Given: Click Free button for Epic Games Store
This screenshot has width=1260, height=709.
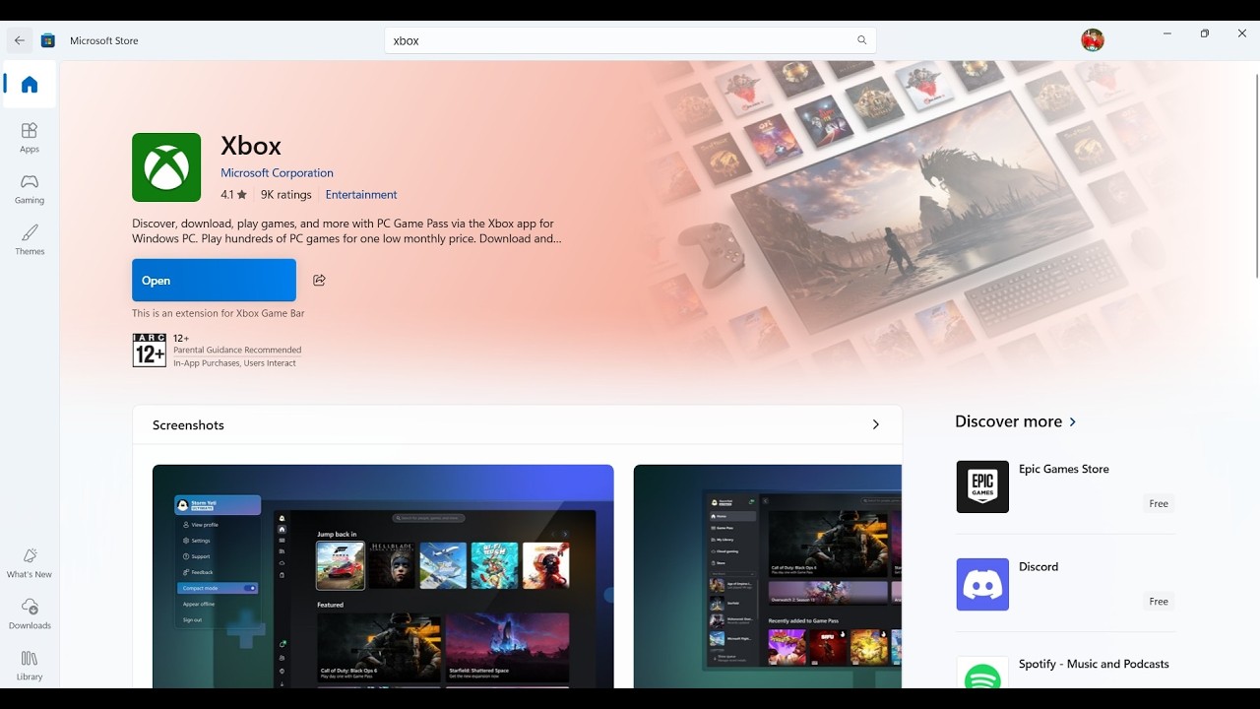Looking at the screenshot, I should [x=1159, y=503].
